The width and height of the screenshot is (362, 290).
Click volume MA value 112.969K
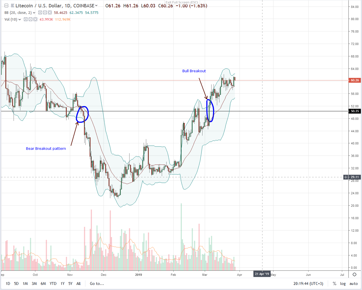63,20
